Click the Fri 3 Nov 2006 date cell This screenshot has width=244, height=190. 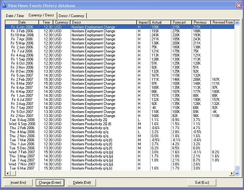(22, 67)
